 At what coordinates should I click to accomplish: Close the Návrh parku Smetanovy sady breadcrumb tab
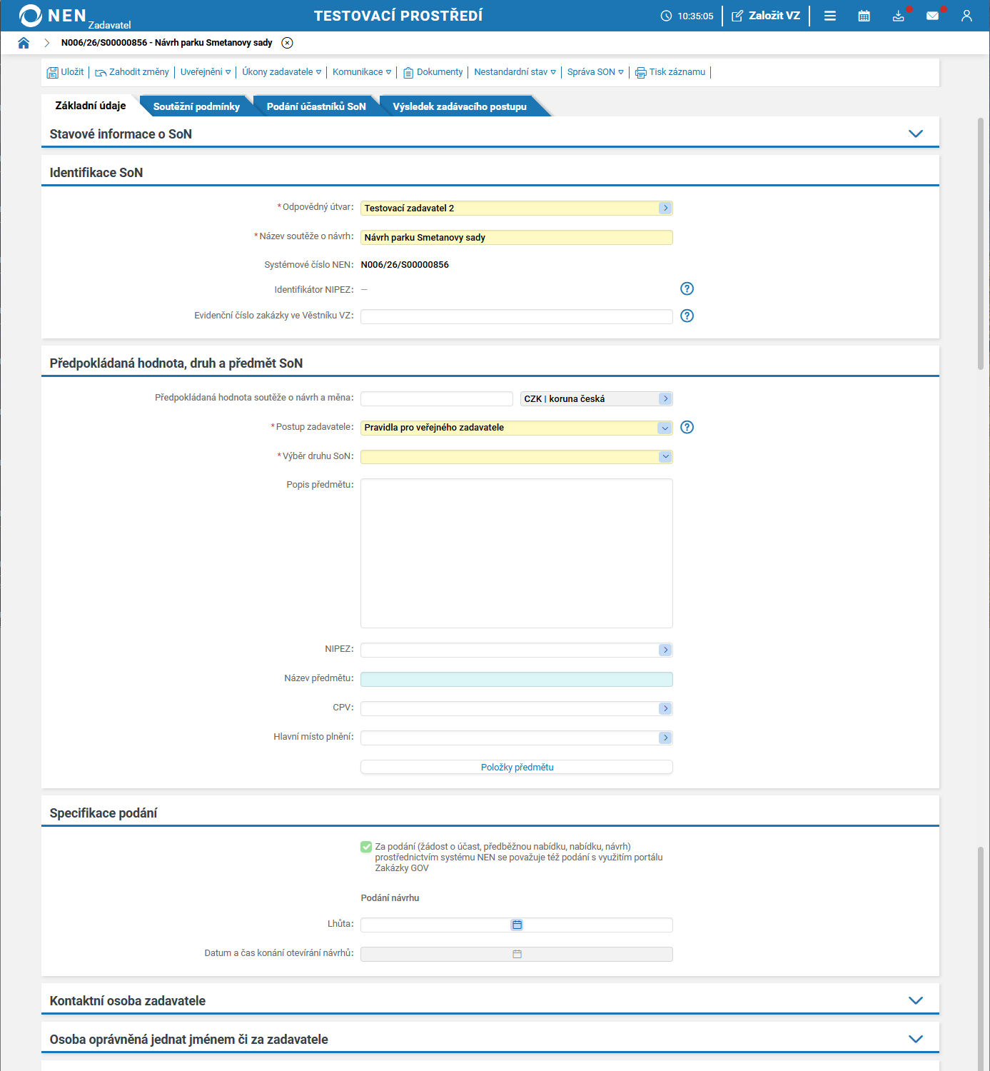pyautogui.click(x=287, y=43)
